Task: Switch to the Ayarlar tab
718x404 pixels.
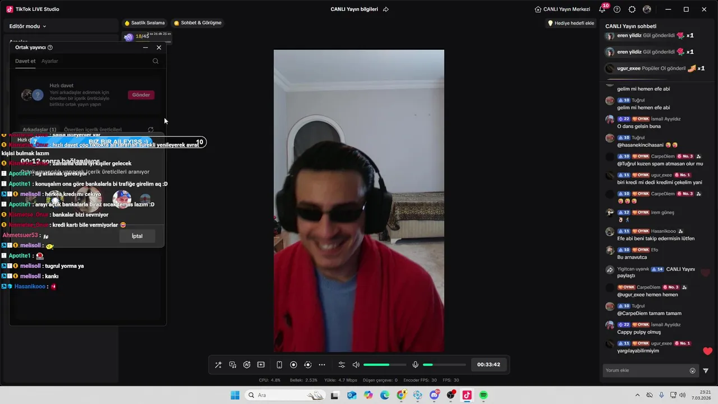Action: tap(49, 61)
